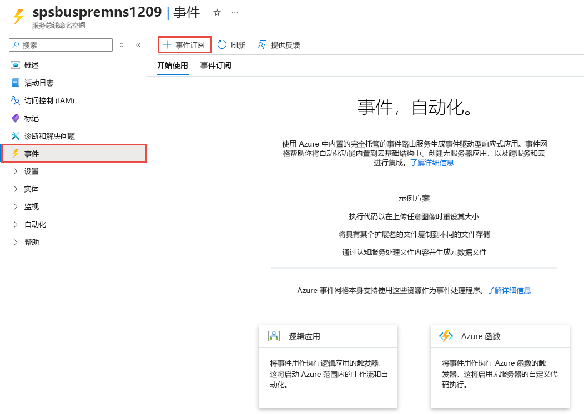Click the 概述 overview icon

pyautogui.click(x=16, y=65)
